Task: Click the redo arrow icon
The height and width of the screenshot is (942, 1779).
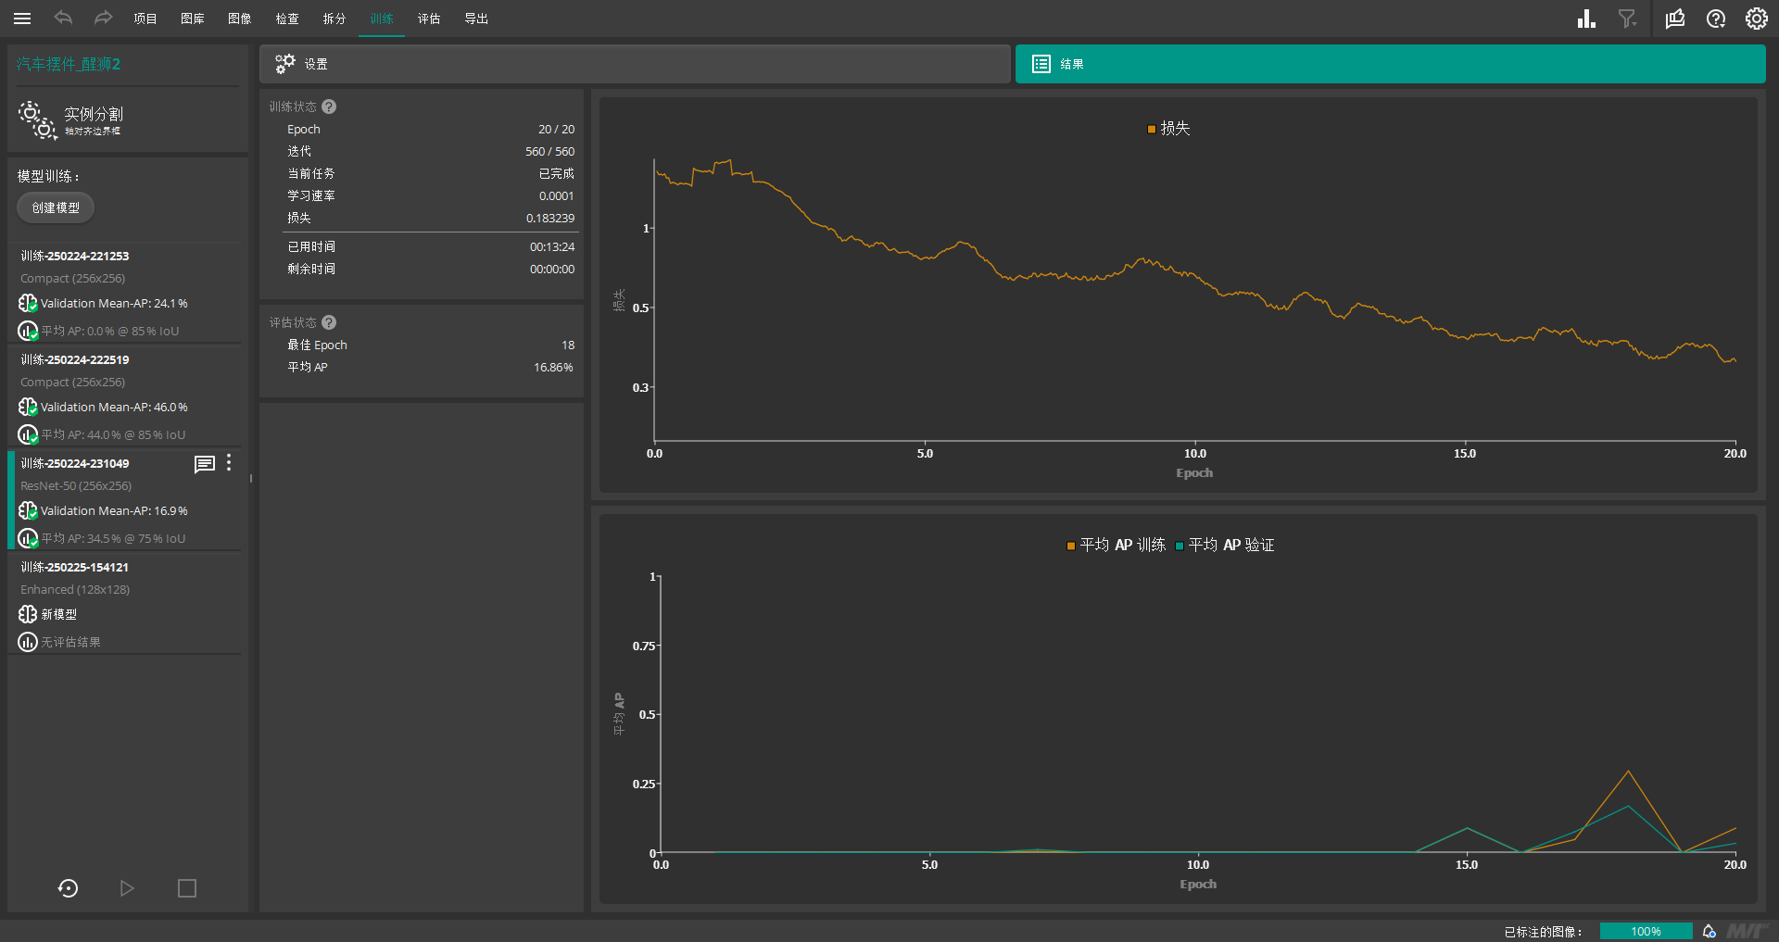Action: 103,18
